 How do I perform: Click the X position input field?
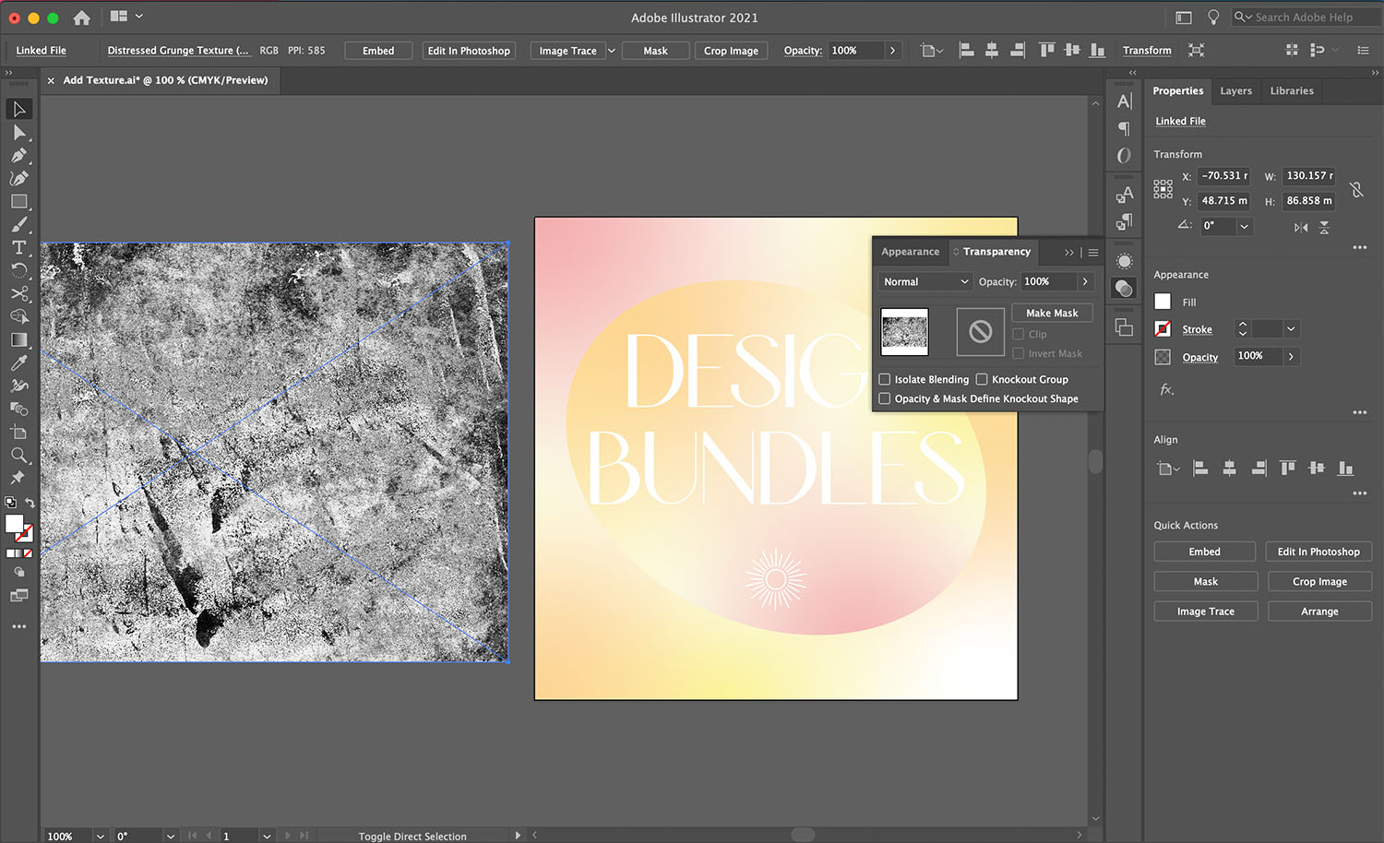(x=1223, y=175)
